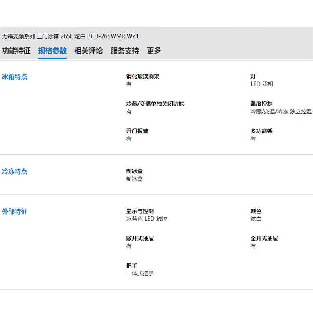Click the 冰箱特点 section heading
The height and width of the screenshot is (313, 313).
(15, 77)
